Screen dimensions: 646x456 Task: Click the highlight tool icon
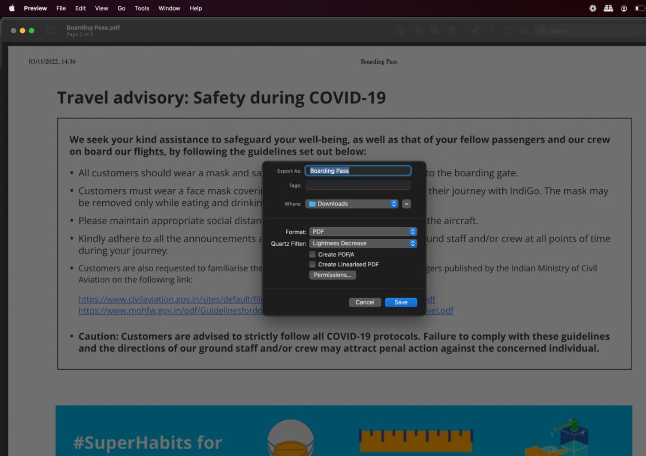tap(524, 31)
